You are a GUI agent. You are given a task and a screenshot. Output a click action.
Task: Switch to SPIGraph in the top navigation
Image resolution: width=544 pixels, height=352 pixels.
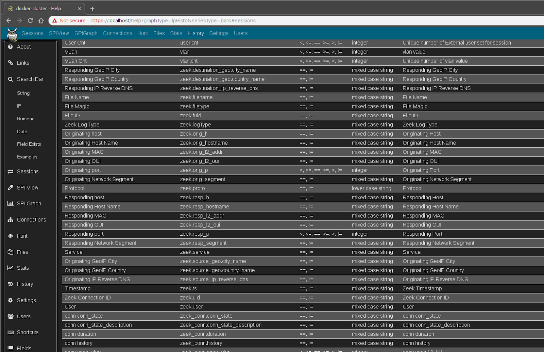[x=86, y=33]
